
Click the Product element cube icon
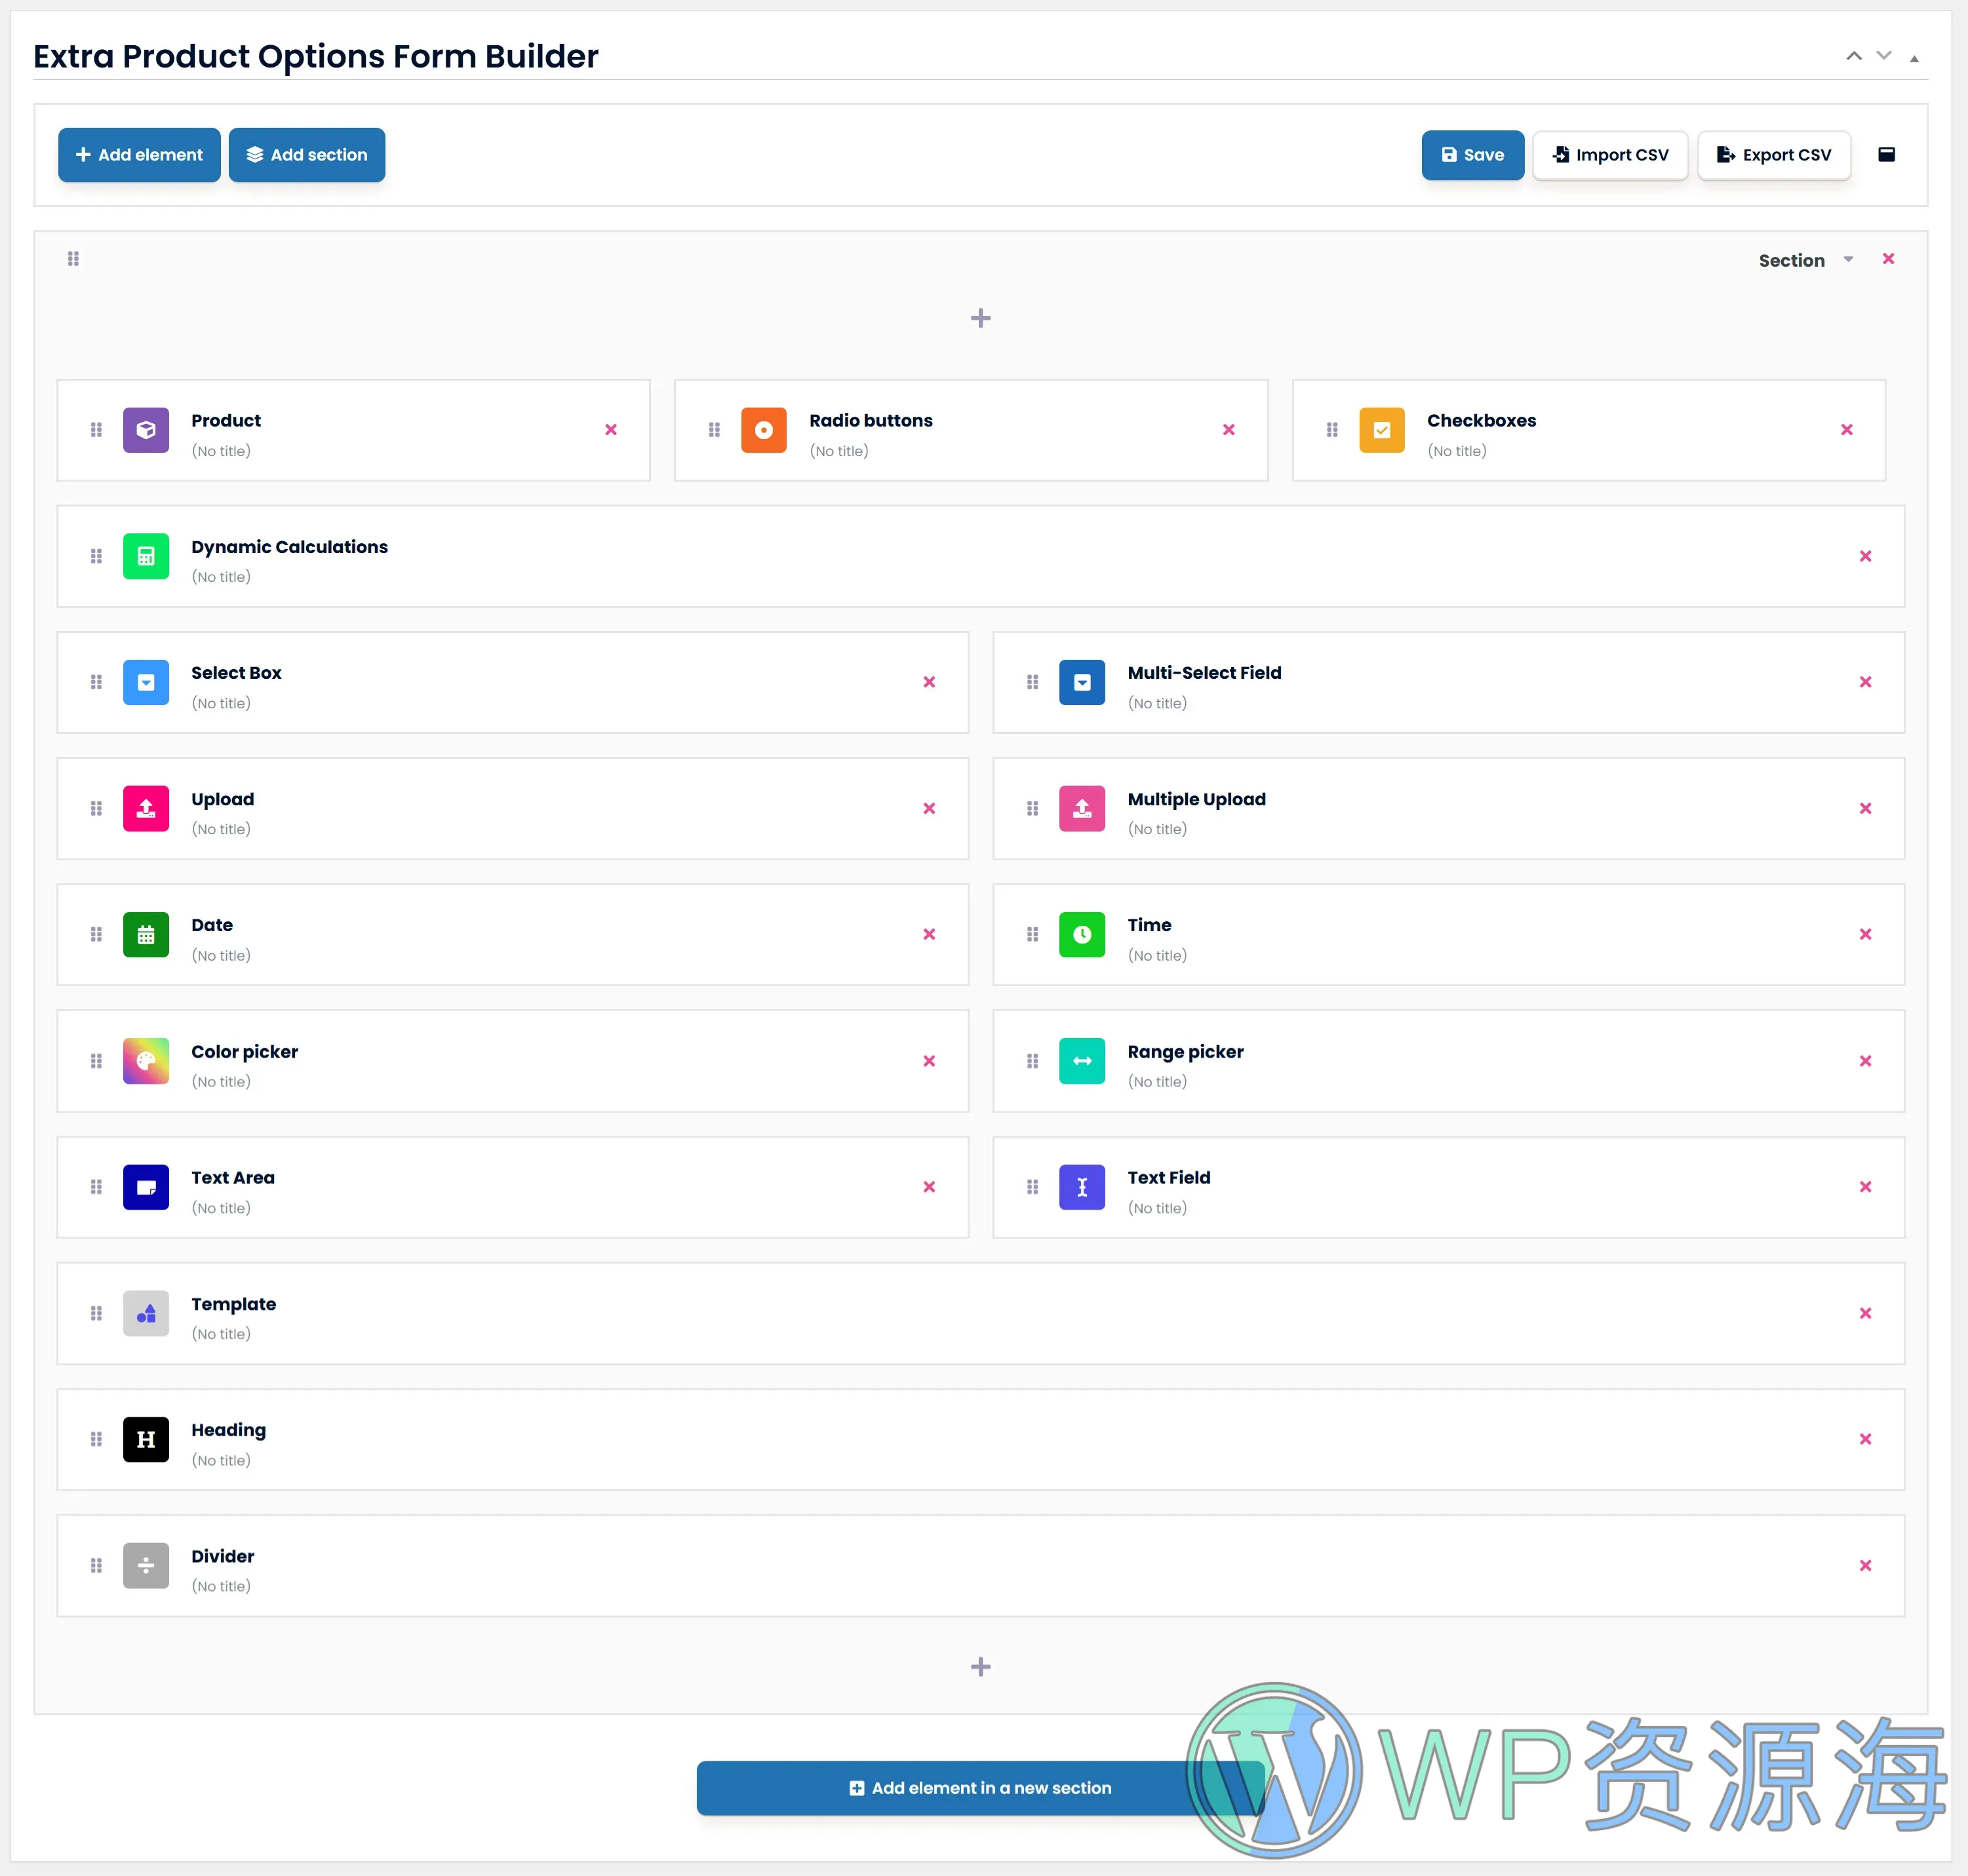[x=146, y=430]
